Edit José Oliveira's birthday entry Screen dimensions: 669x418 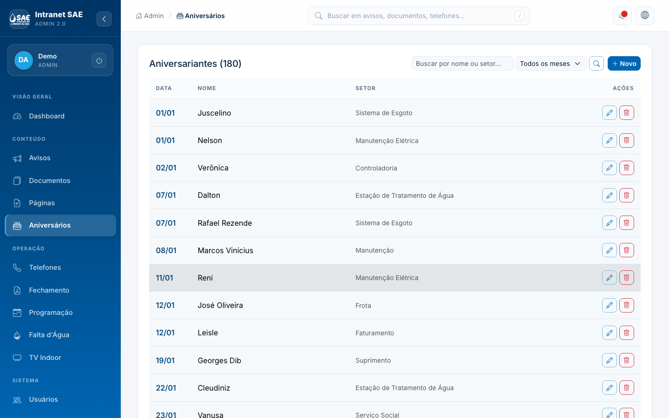click(x=610, y=305)
